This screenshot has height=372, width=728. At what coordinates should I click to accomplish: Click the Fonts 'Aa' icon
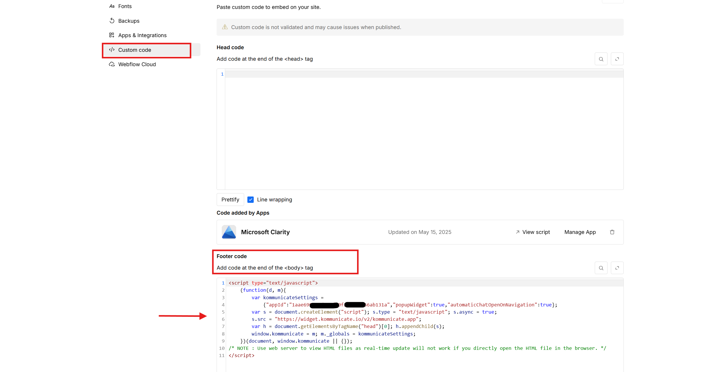pos(112,6)
